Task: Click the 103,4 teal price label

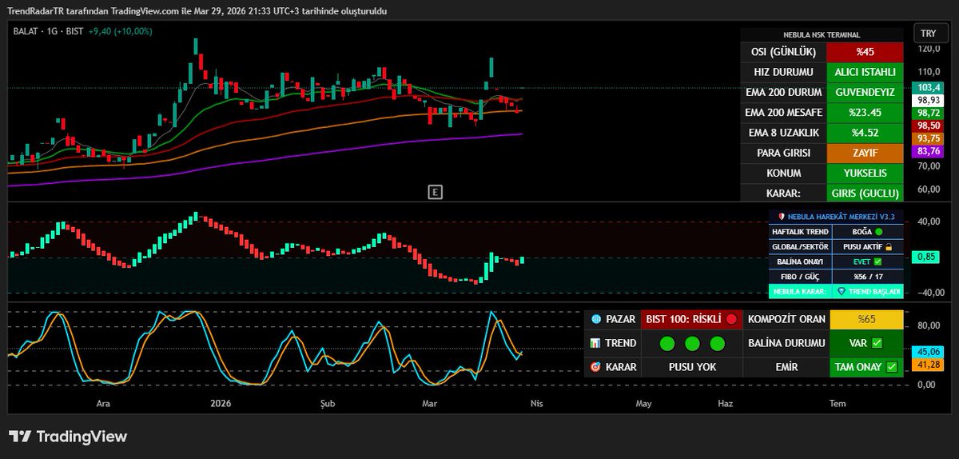Action: coord(929,87)
